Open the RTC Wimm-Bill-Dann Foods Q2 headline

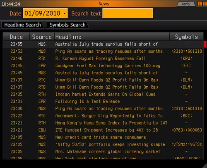pos(106,80)
